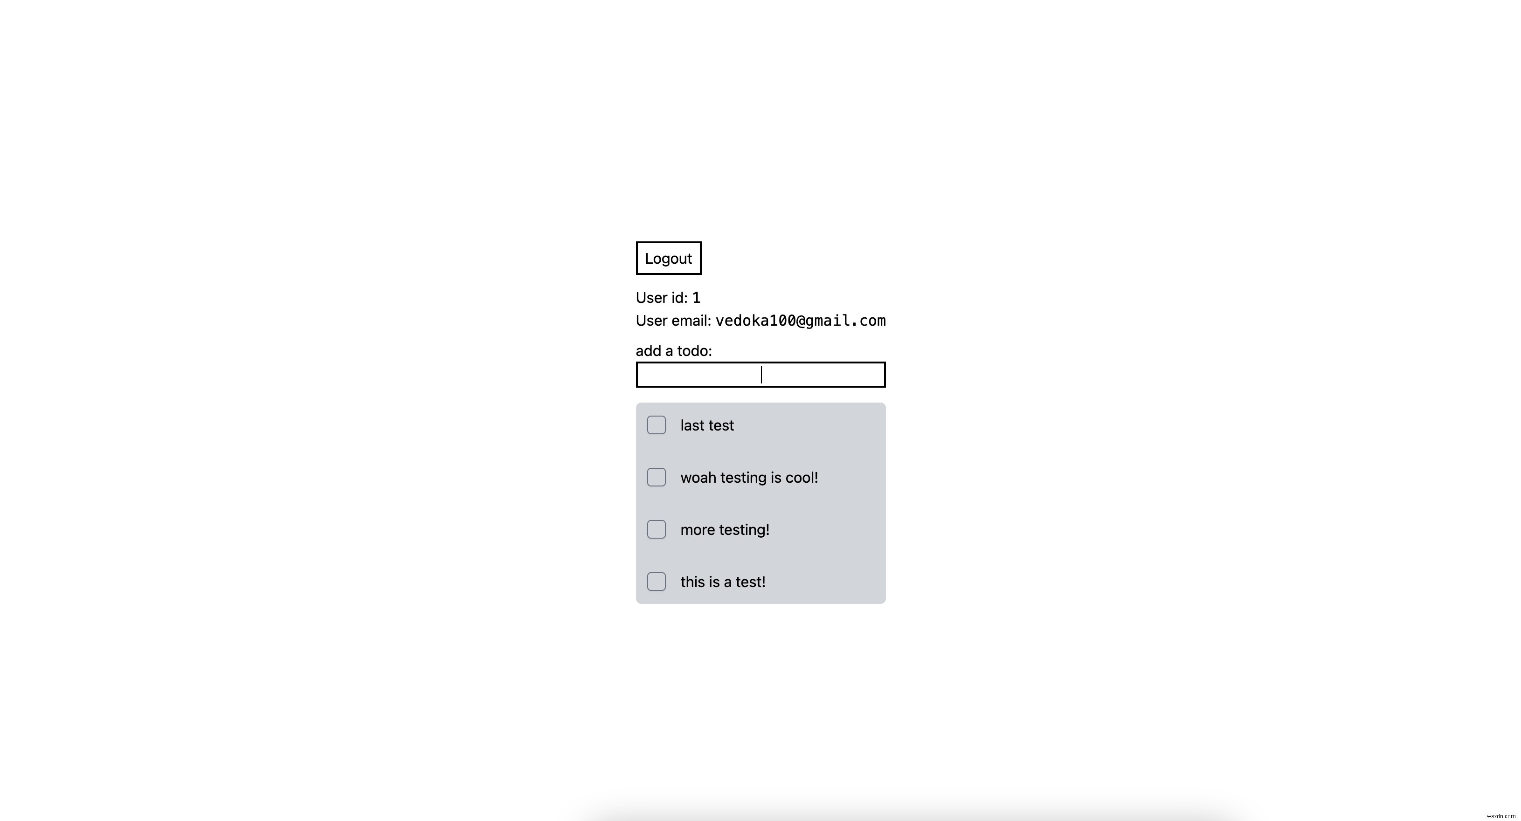This screenshot has height=821, width=1521.
Task: Toggle the checkbox next to 'more testing!'
Action: coord(657,530)
